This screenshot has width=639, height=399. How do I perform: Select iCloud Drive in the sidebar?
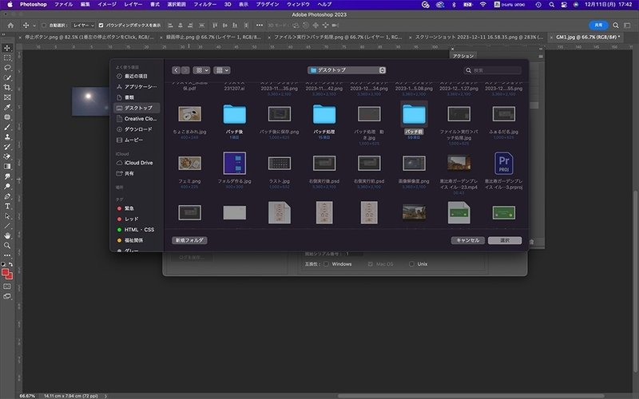[x=137, y=163]
